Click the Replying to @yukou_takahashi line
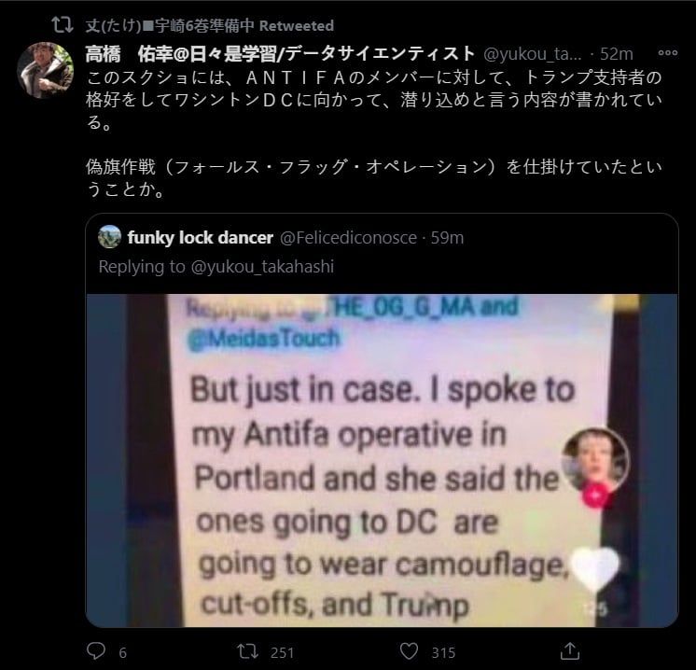Viewport: 696px width, 670px height. (216, 267)
